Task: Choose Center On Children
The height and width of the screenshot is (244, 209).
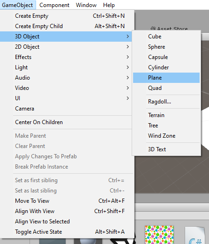Action: (67, 122)
